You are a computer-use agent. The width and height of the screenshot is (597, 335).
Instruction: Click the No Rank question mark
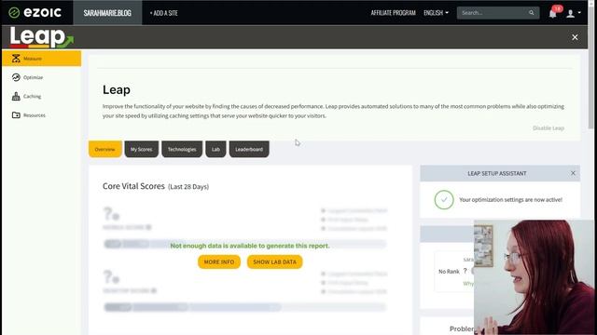point(465,271)
